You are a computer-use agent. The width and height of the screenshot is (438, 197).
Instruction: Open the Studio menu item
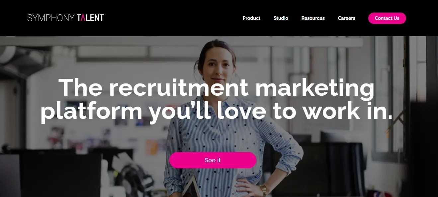[x=281, y=18]
